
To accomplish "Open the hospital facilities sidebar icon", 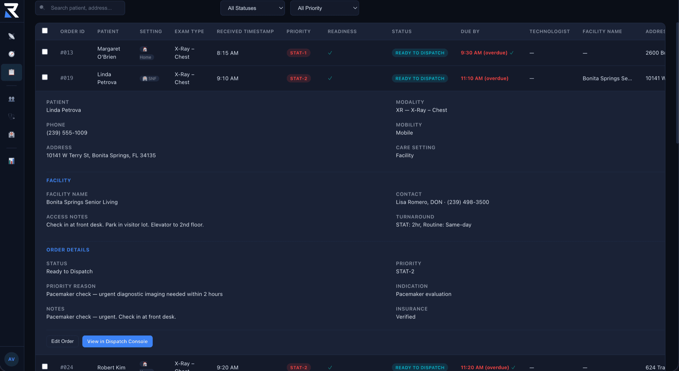I will click(x=12, y=135).
